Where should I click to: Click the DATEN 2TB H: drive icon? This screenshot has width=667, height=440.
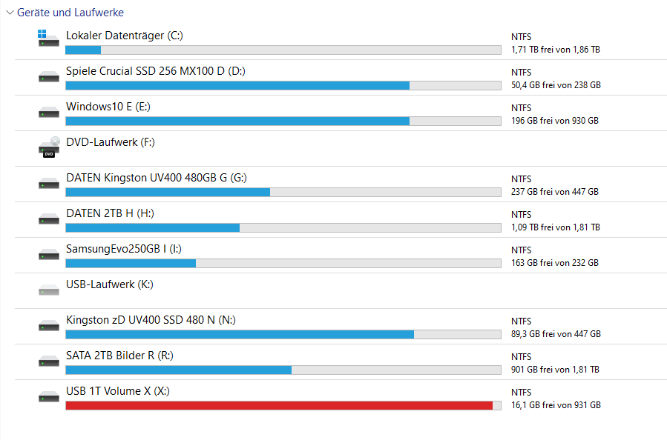point(48,219)
